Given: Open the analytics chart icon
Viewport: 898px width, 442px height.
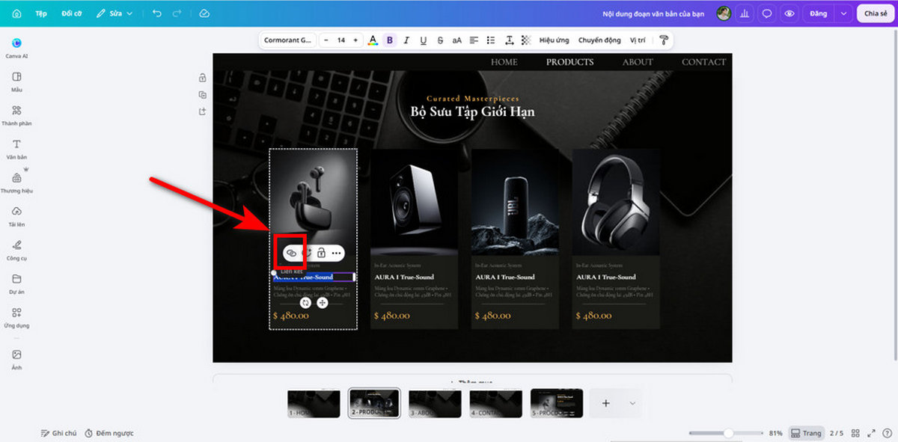Looking at the screenshot, I should [745, 13].
